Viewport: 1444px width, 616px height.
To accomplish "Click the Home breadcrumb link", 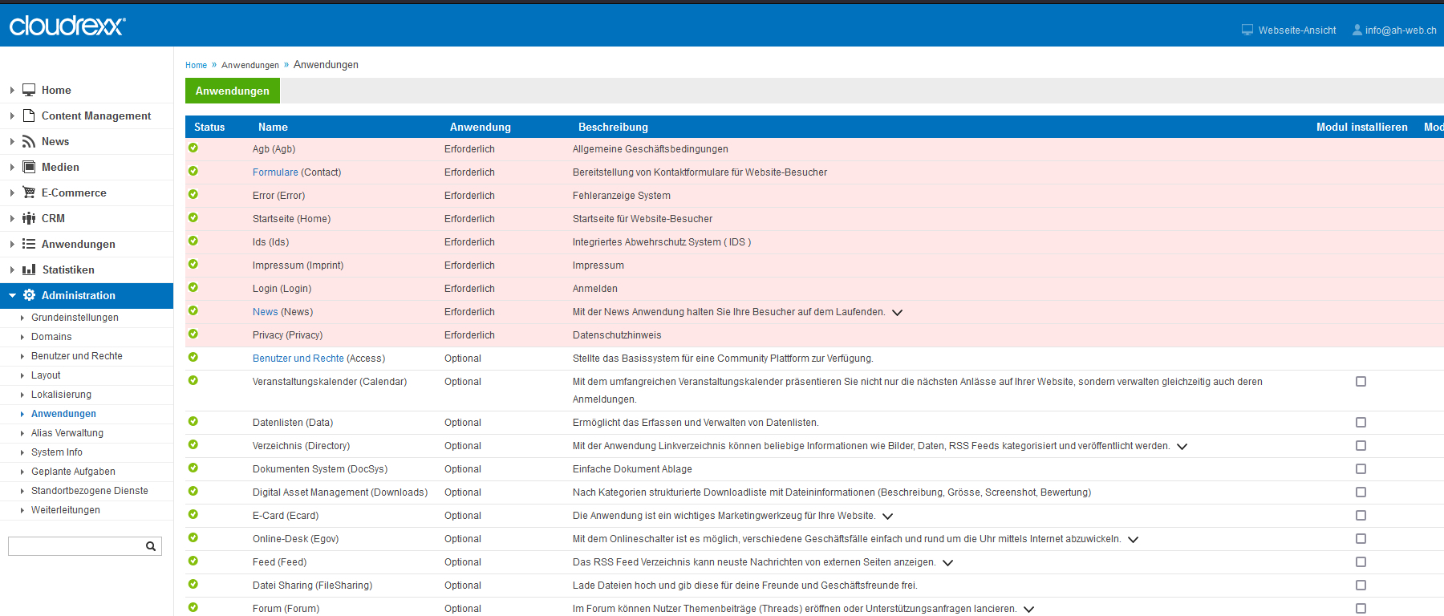I will [x=196, y=65].
